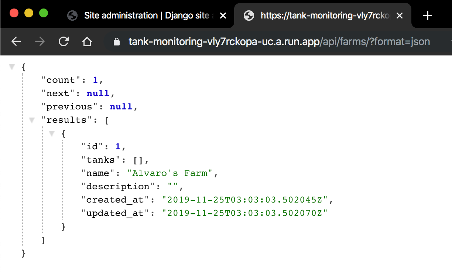Screen dimensions: 452x275
Task: Reload the current JSON page
Action: point(64,41)
